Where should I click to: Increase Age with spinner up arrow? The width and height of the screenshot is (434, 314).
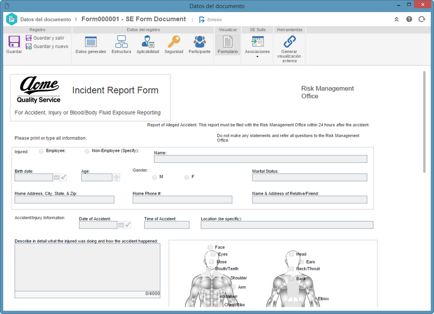117,175
